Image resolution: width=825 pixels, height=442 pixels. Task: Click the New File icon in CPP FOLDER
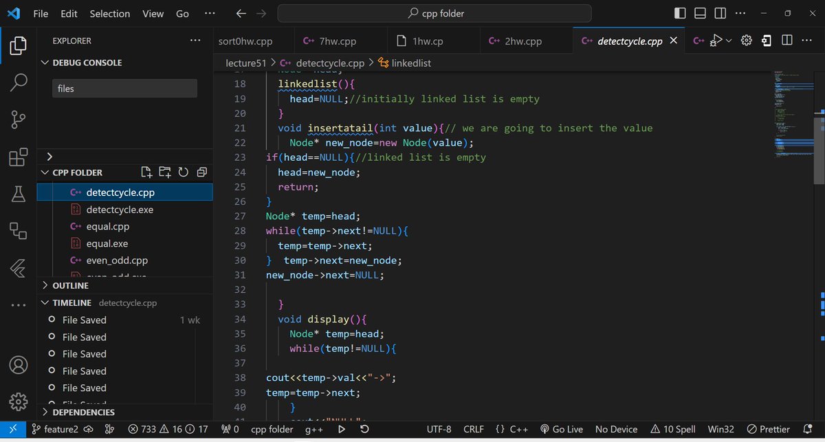146,173
